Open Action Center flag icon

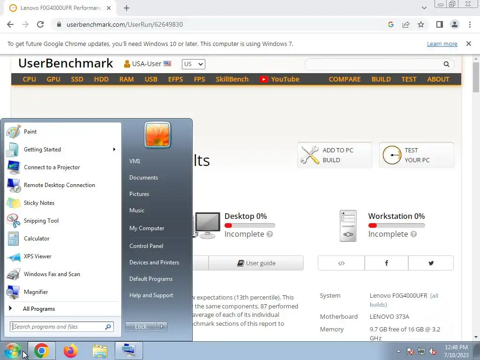click(410, 351)
